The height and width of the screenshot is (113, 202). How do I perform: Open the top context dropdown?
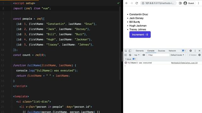point(137,55)
